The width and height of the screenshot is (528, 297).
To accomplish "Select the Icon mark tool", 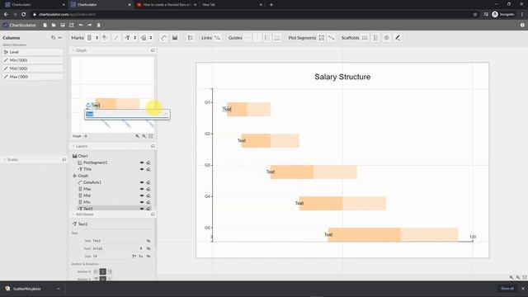I will [144, 38].
